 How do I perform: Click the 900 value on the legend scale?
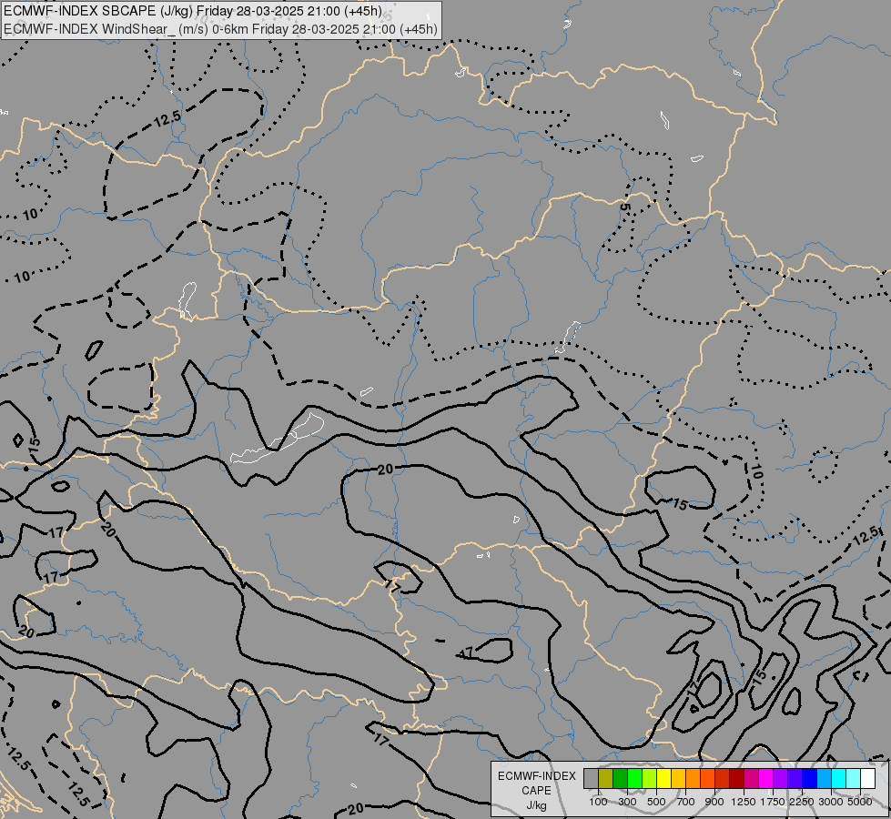click(x=714, y=802)
